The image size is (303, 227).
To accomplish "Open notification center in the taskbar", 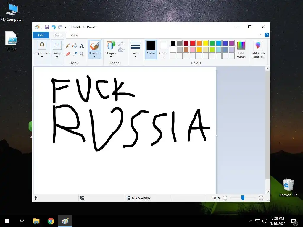I will click(294, 221).
